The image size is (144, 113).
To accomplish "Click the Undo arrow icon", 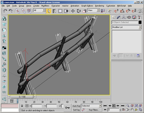I will pos(5,11).
